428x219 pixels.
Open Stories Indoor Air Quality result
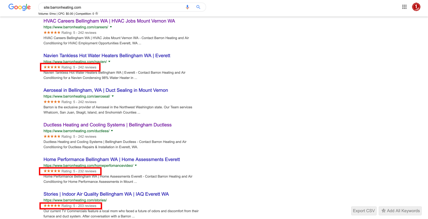coord(106,194)
